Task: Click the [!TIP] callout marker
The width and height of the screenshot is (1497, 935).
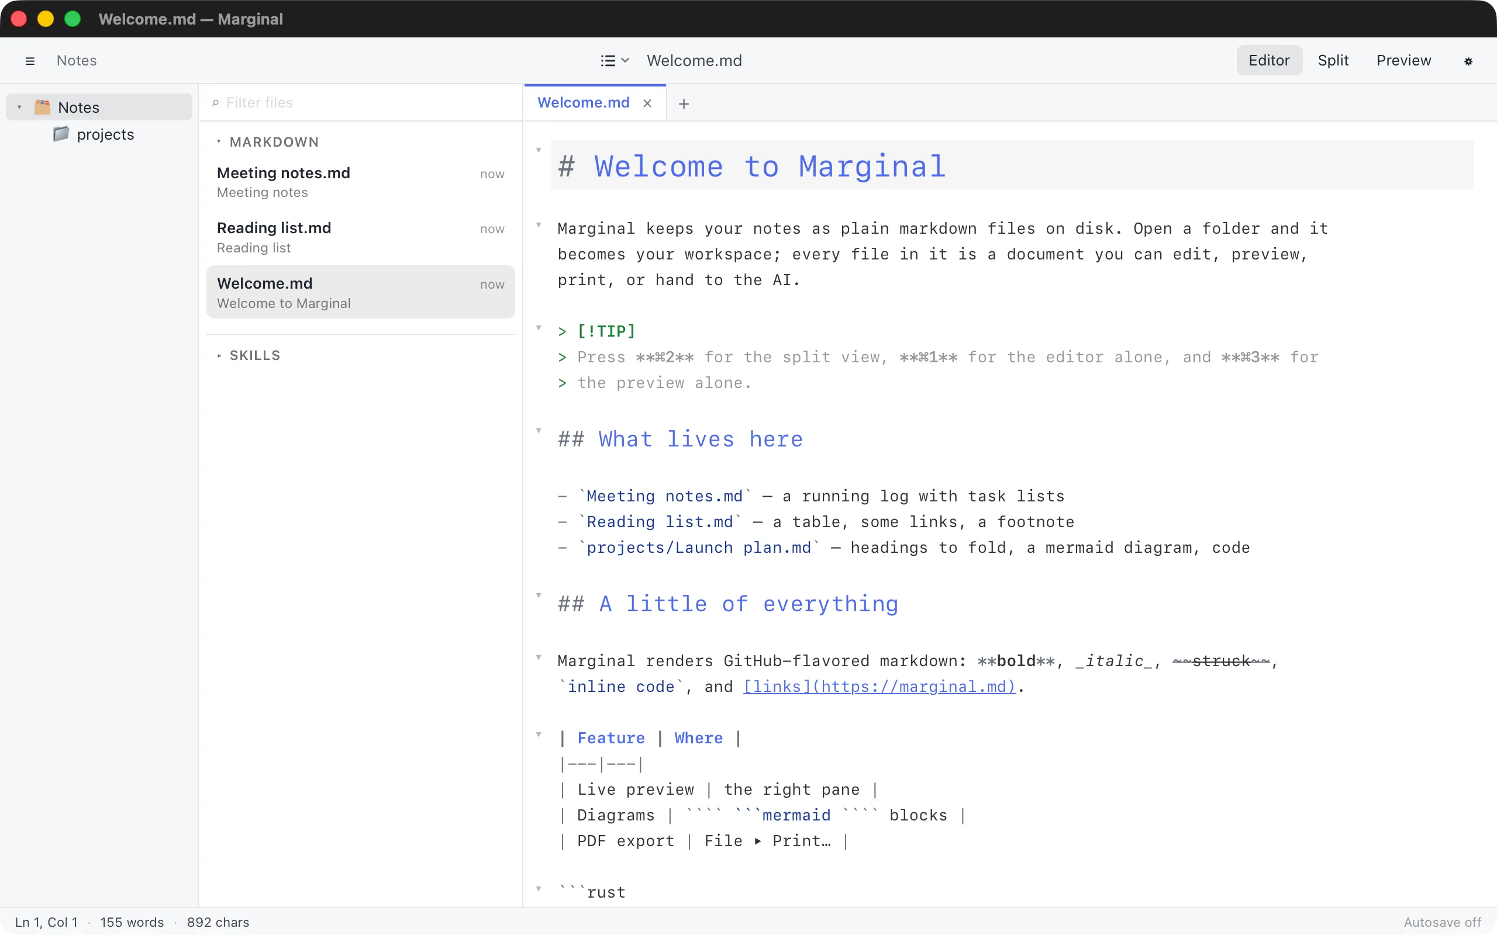Action: click(606, 331)
